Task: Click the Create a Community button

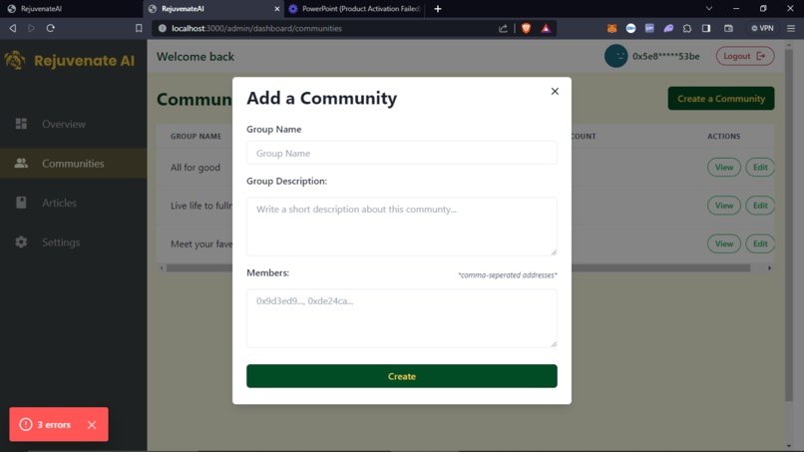Action: 721,99
